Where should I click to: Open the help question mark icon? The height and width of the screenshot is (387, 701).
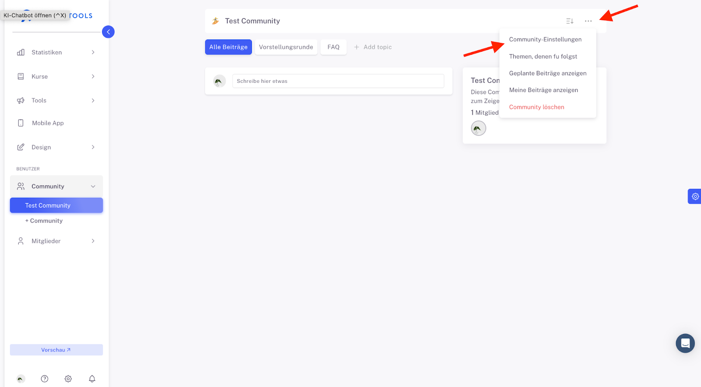click(45, 379)
